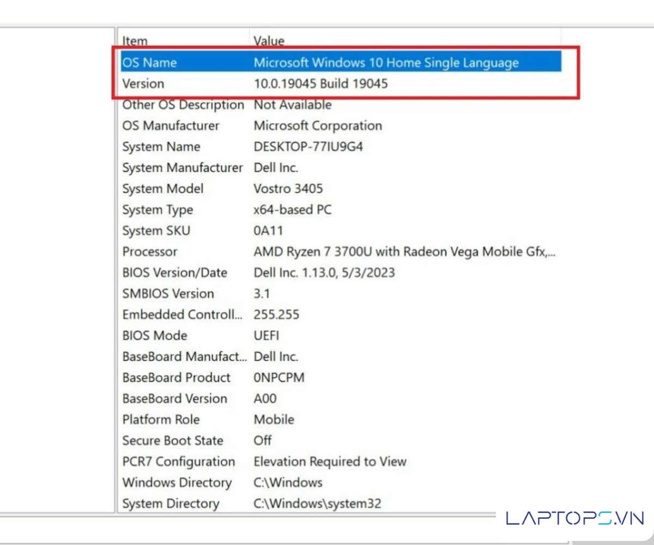Click the Value column header
Screen dimensions: 654x545
(x=269, y=41)
